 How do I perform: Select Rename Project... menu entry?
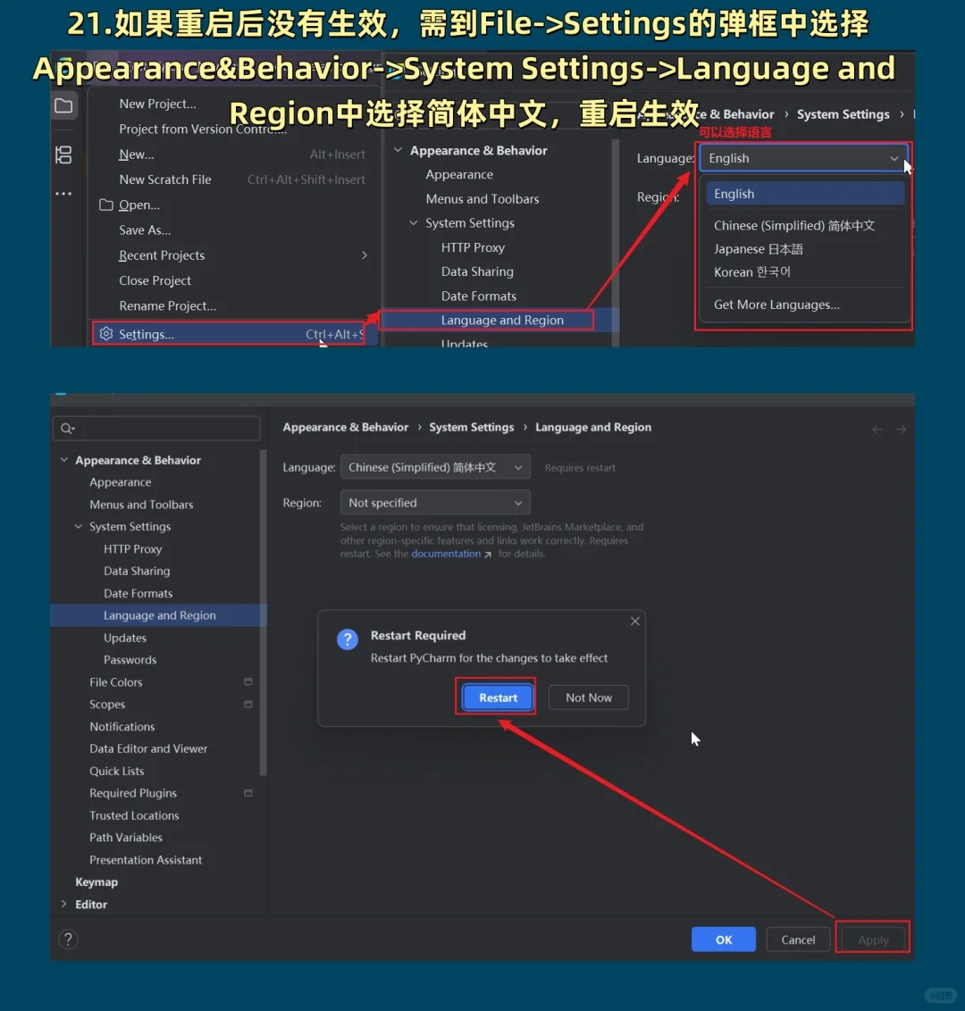tap(168, 305)
